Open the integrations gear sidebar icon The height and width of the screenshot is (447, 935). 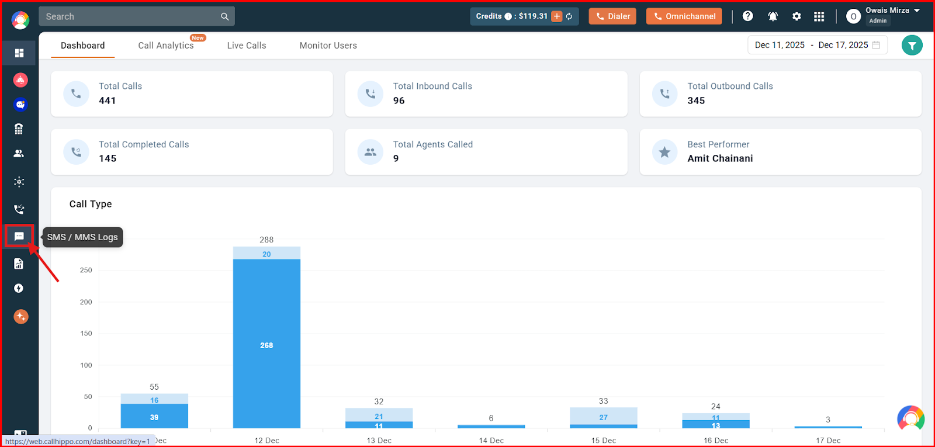pos(19,182)
